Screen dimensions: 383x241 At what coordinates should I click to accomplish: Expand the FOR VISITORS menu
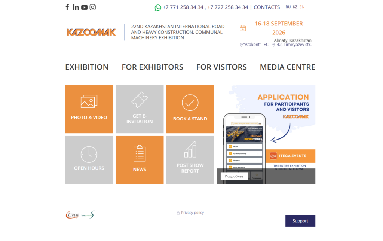tap(221, 67)
